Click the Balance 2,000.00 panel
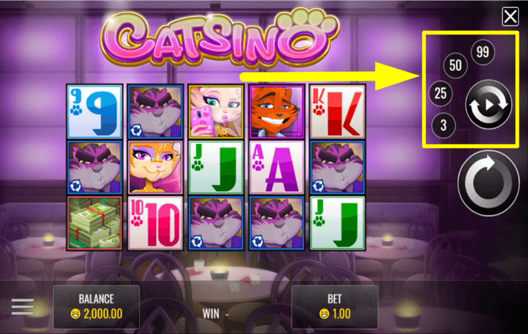The height and width of the screenshot is (334, 528). 96,306
